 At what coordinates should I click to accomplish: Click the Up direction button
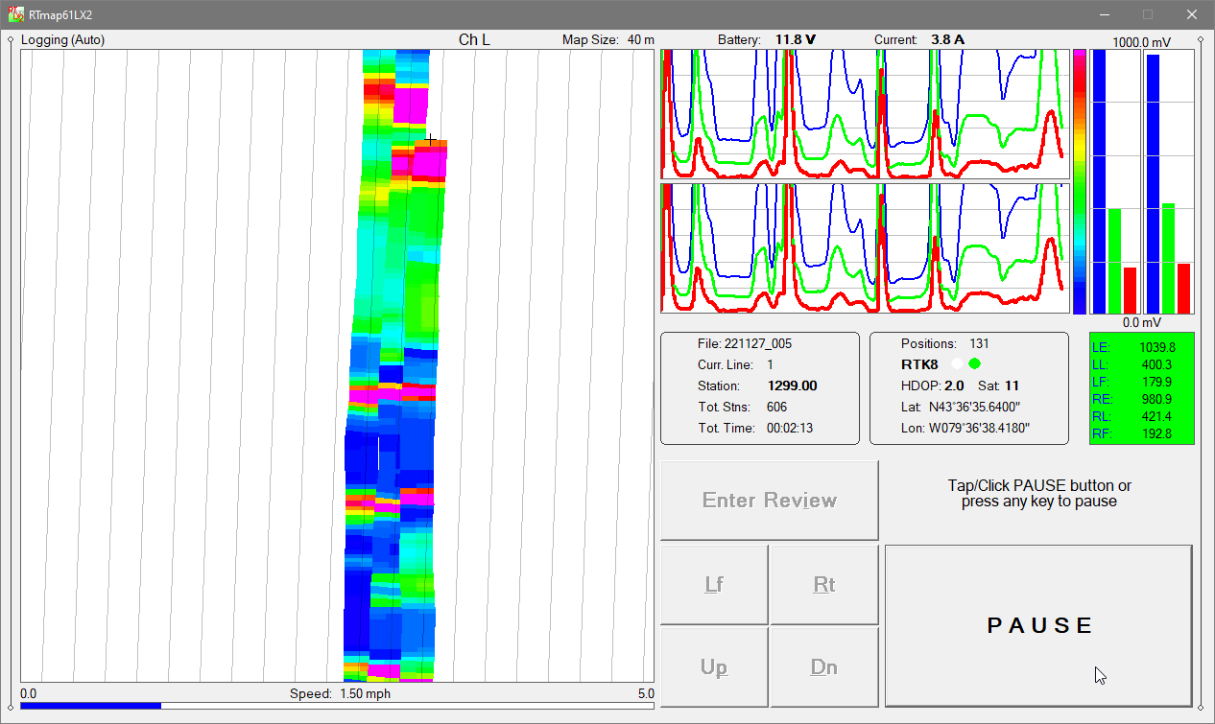(x=714, y=666)
